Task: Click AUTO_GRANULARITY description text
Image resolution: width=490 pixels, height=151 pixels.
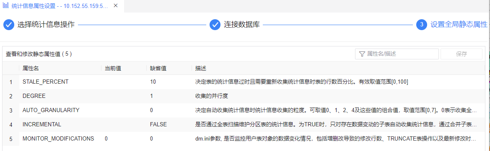Action: tap(336, 110)
